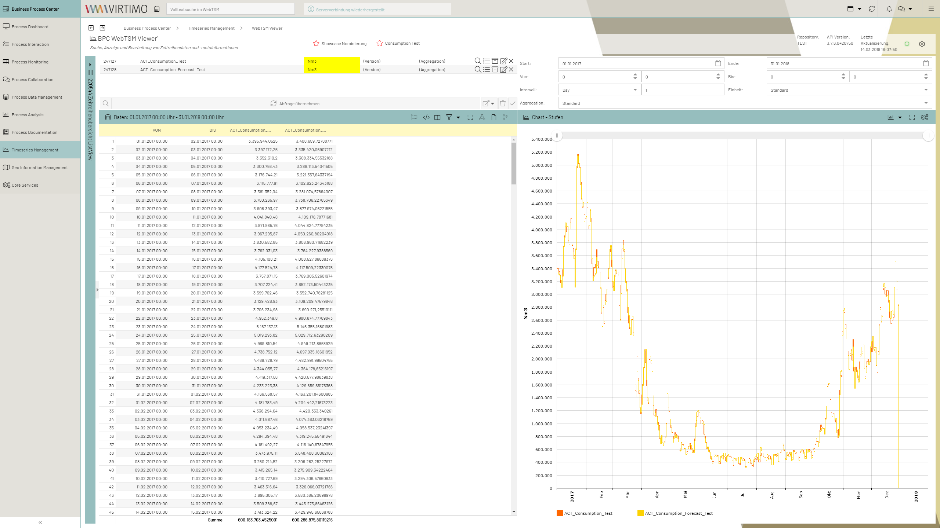Maximize the data table panel
Viewport: 940px width, 528px height.
pos(470,117)
